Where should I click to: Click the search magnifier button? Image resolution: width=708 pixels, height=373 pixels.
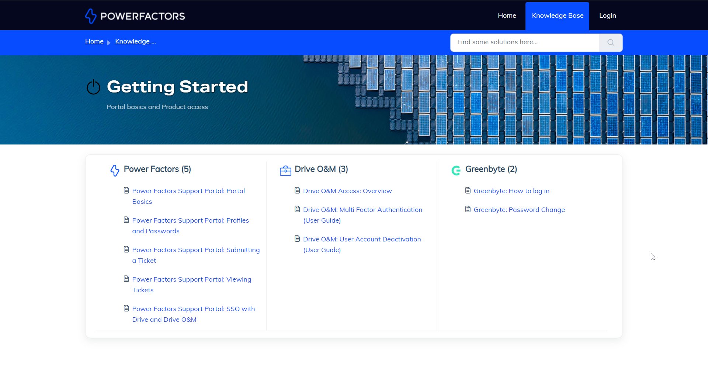[611, 42]
